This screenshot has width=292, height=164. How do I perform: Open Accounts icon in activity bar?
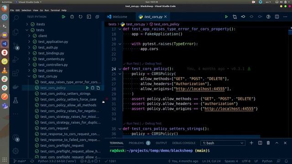(x=16, y=138)
